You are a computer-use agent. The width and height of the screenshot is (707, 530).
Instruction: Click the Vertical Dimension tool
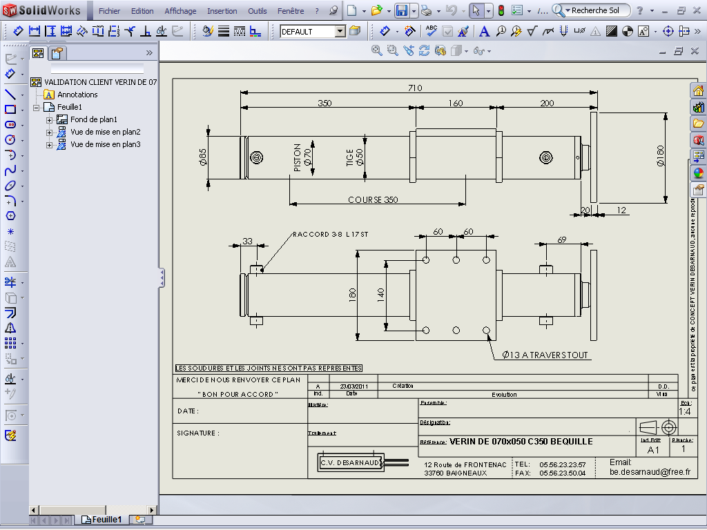pos(50,31)
